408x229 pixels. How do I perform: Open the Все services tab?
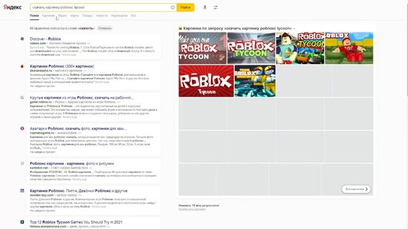[x=133, y=15]
